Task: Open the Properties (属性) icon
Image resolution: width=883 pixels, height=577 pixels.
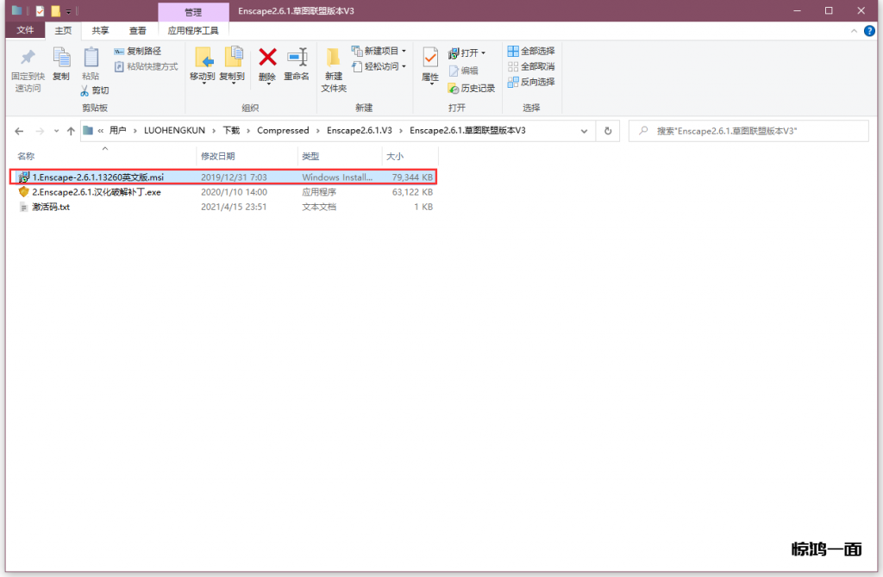Action: 430,59
